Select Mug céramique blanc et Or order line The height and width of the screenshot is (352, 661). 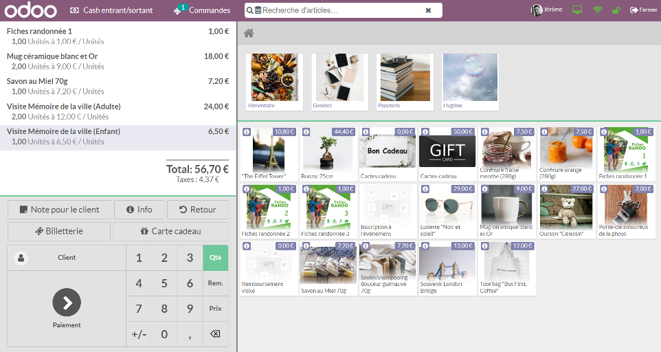coord(118,61)
